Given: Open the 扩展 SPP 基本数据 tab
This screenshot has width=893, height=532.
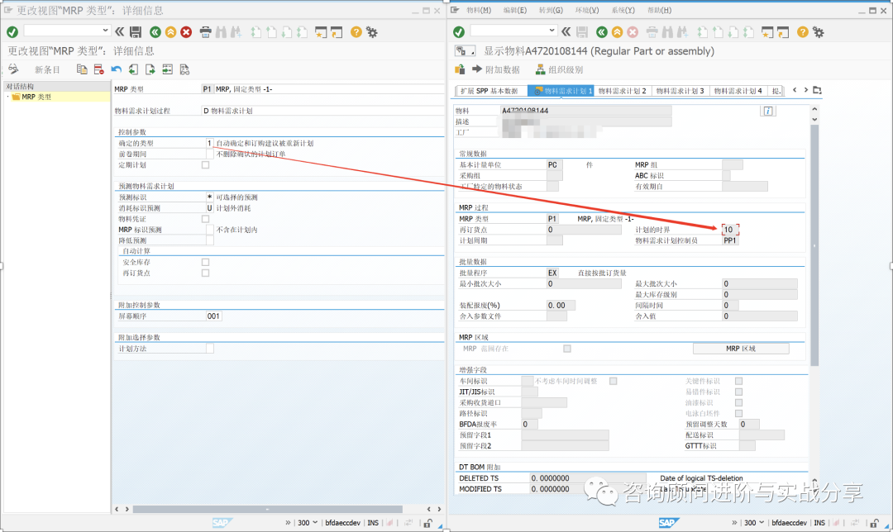Looking at the screenshot, I should (x=489, y=91).
